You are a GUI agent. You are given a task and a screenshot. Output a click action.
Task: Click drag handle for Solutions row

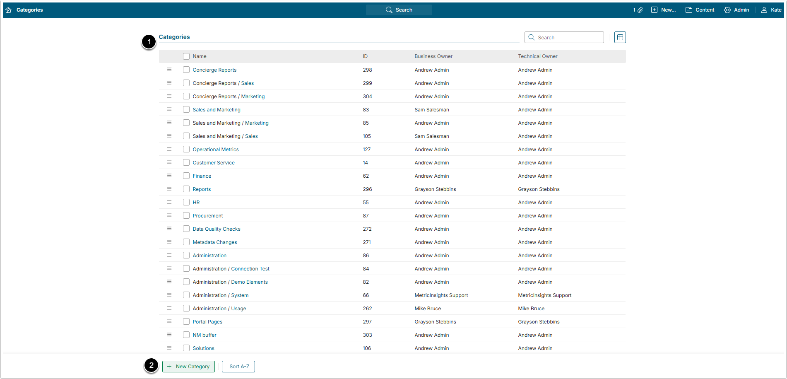point(169,348)
